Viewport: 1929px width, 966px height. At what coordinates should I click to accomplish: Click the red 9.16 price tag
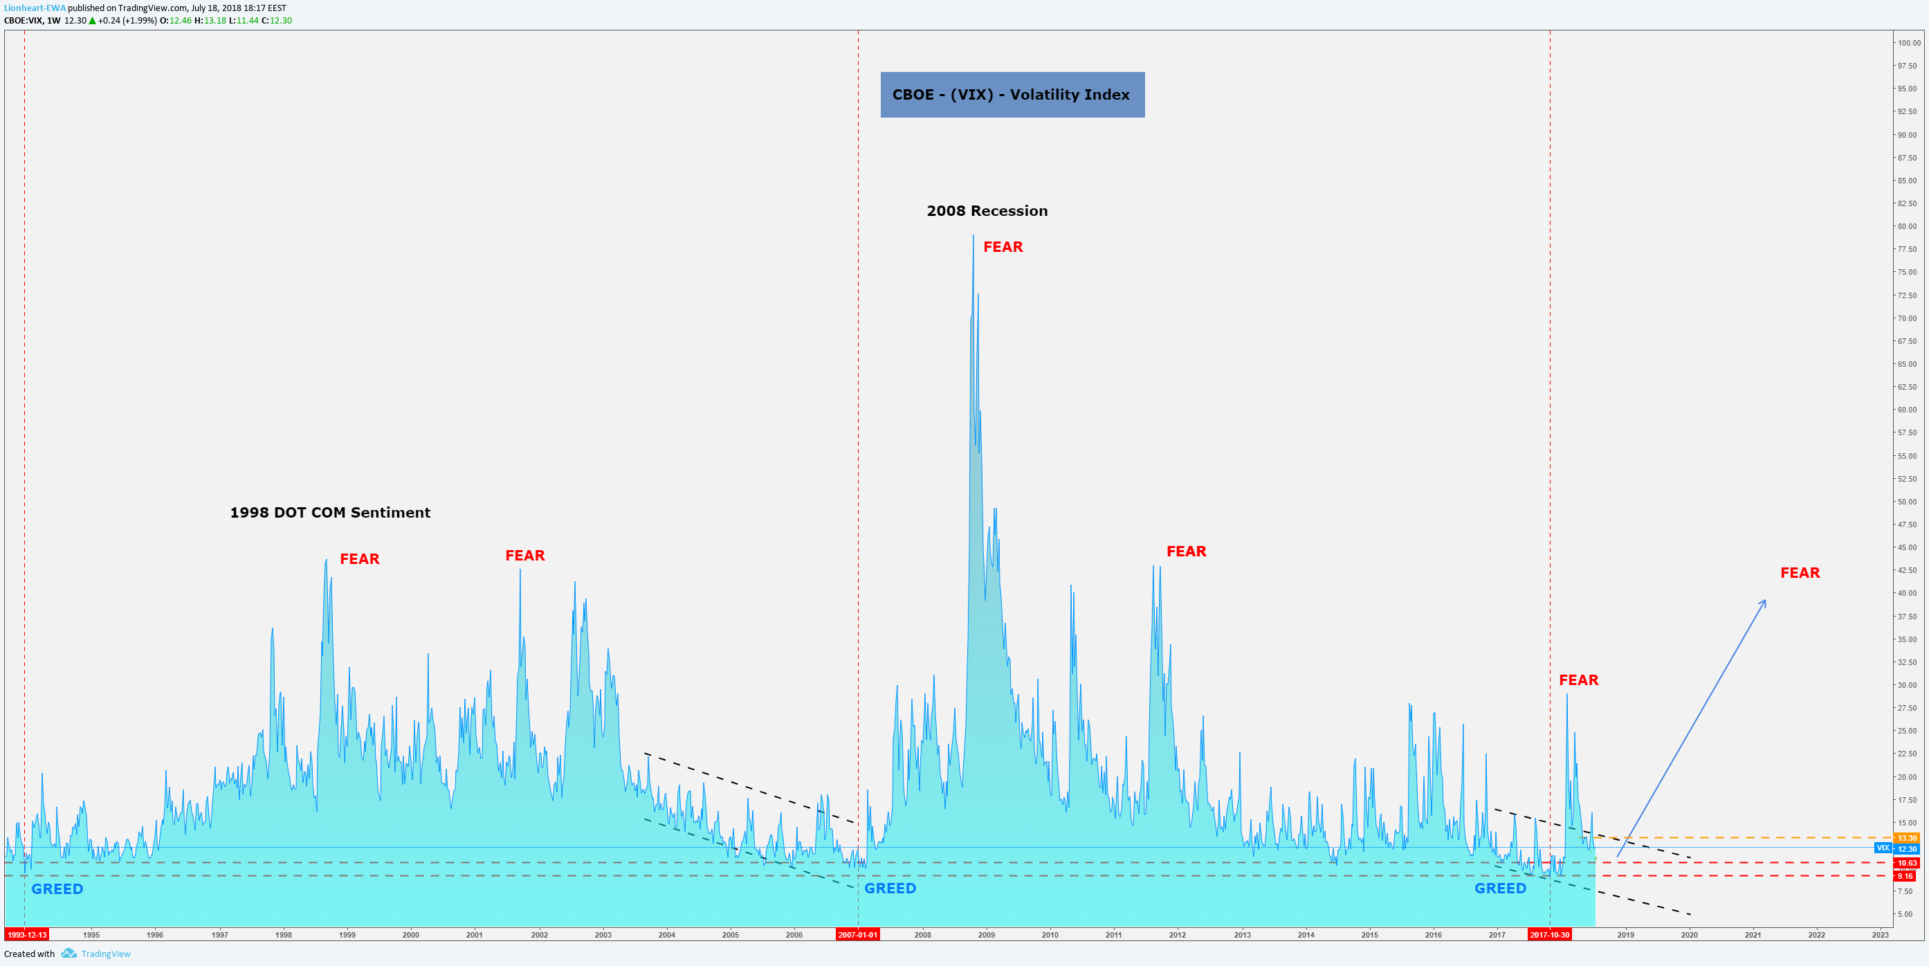1905,876
